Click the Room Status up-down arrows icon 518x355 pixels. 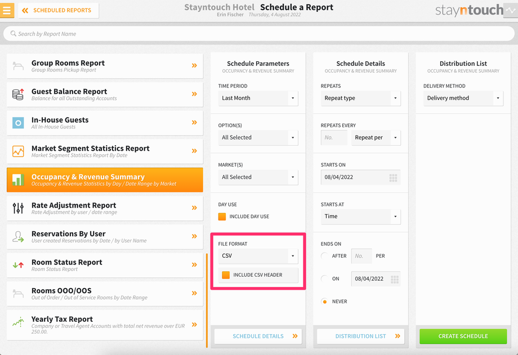click(18, 265)
